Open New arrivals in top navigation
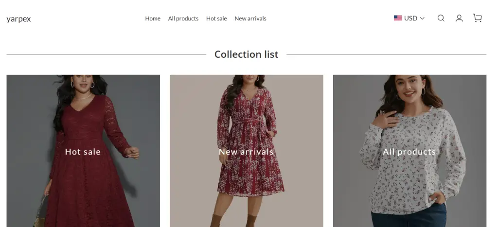This screenshot has width=498, height=227. coord(250,18)
